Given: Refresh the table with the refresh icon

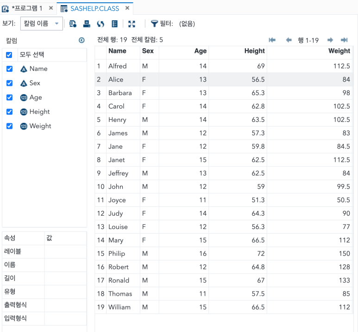Looking at the screenshot, I should 100,24.
